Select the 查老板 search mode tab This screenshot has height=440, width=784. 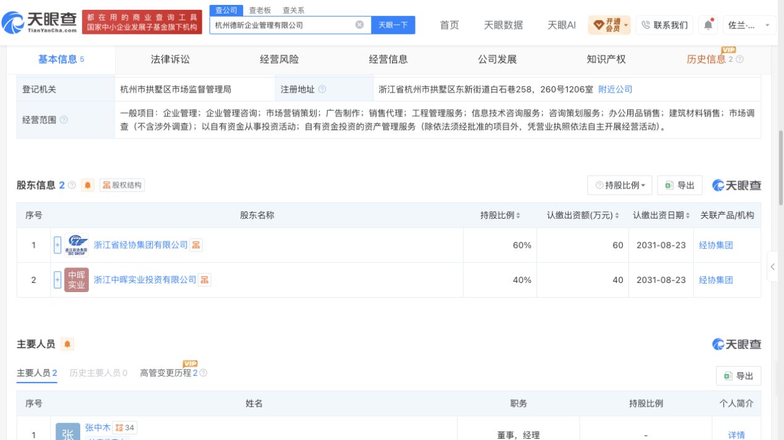point(259,10)
